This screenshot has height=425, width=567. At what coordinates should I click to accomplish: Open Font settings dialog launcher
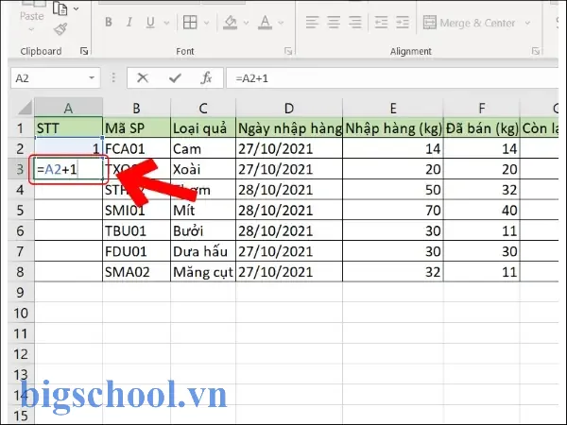coord(288,51)
